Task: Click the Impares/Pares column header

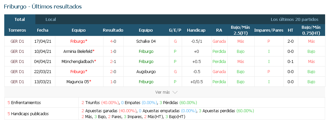Action: coord(269,30)
